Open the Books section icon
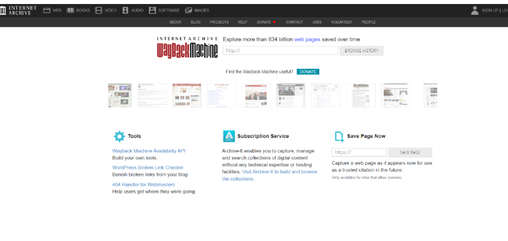The image size is (508, 241). point(70,10)
